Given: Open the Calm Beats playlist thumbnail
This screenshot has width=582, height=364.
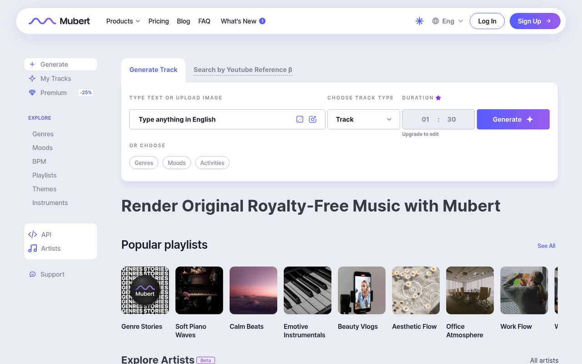Looking at the screenshot, I should point(253,290).
